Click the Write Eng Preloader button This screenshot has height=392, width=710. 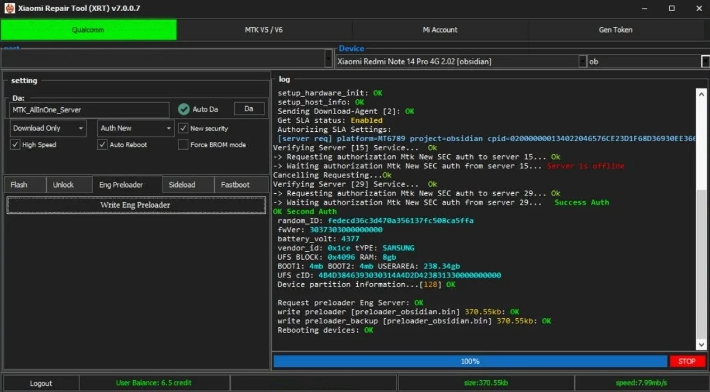coord(136,205)
